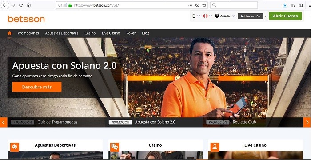
Task: Expand the Ayuda help dropdown
Action: click(x=225, y=16)
